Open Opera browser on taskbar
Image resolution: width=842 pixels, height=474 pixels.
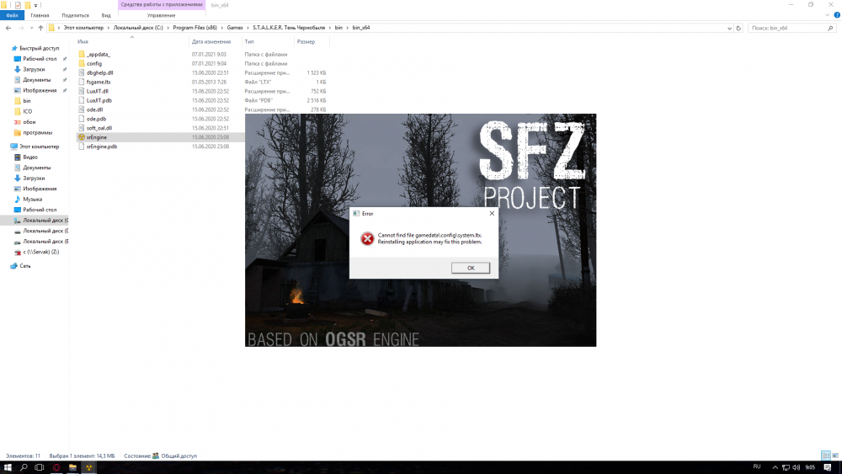coord(56,467)
